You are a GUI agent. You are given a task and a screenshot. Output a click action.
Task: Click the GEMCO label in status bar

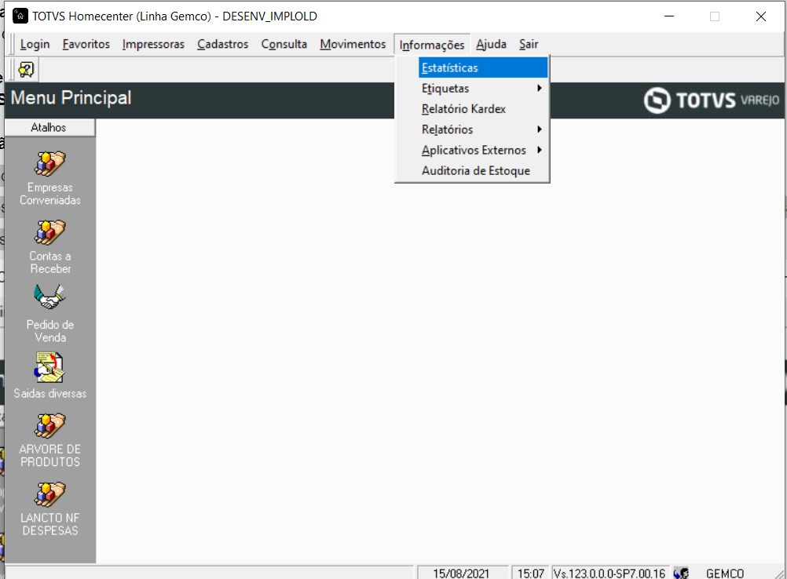725,573
